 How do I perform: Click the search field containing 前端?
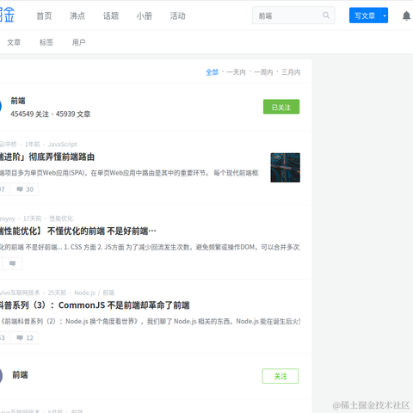tap(293, 15)
